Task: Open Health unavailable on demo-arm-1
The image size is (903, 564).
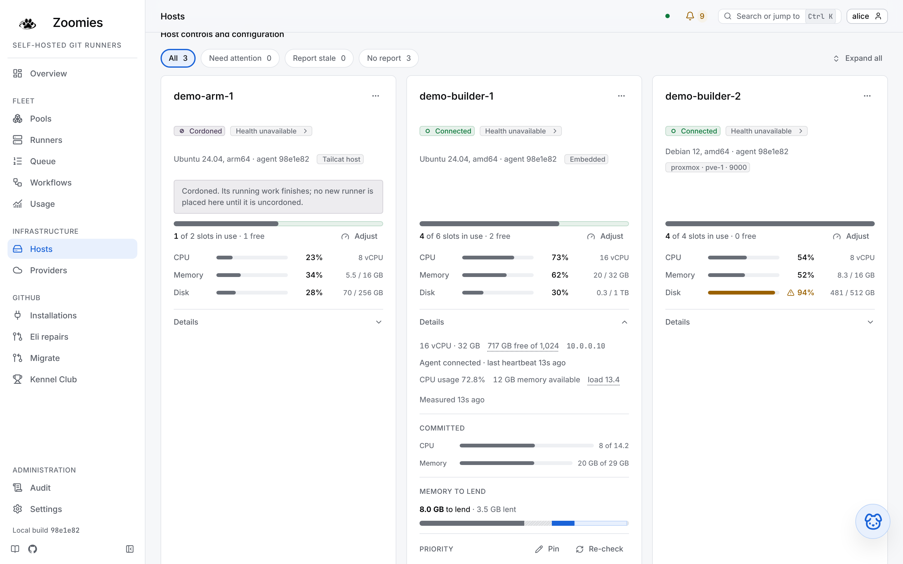Action: tap(271, 131)
